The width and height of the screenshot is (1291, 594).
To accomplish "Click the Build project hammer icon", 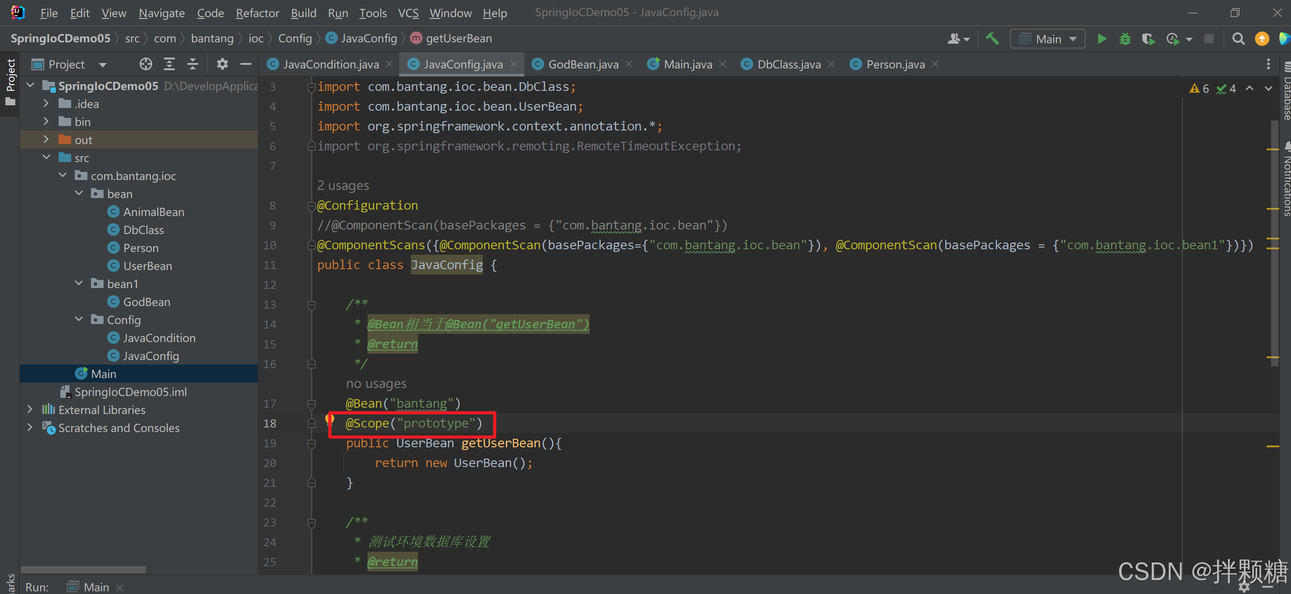I will 992,39.
